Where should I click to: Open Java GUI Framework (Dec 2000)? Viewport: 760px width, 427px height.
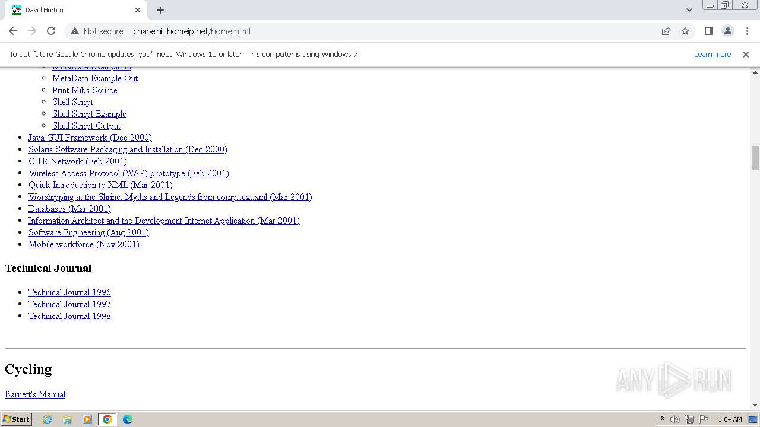[90, 138]
